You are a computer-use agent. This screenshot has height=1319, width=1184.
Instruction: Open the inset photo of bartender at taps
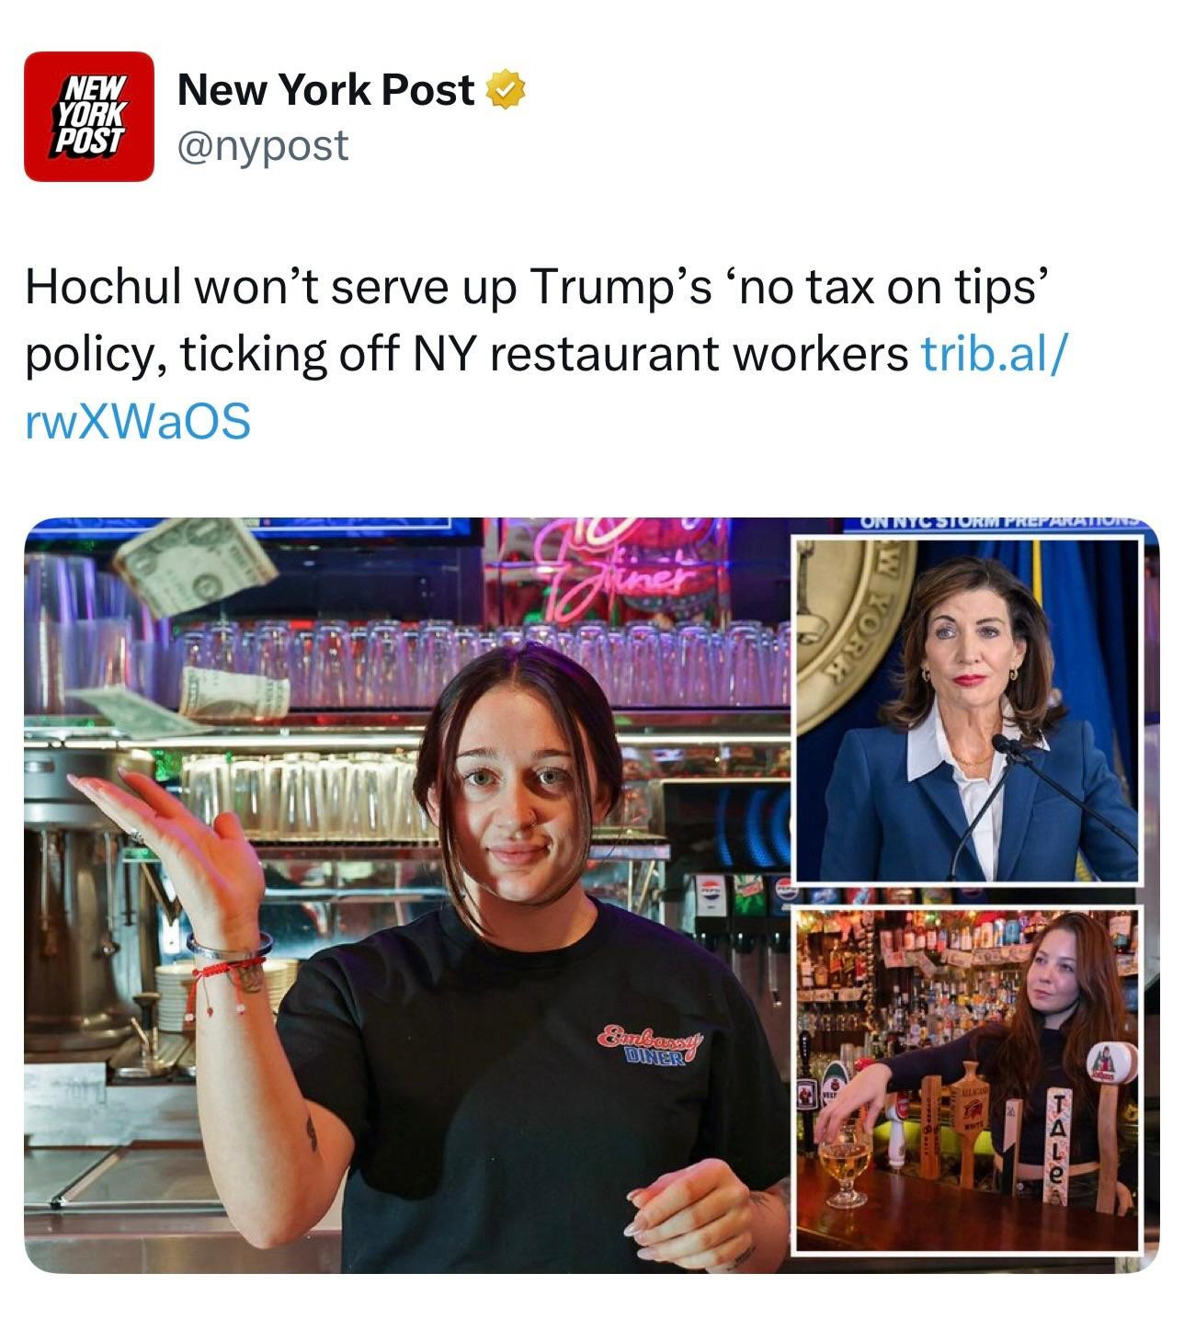coord(966,1080)
